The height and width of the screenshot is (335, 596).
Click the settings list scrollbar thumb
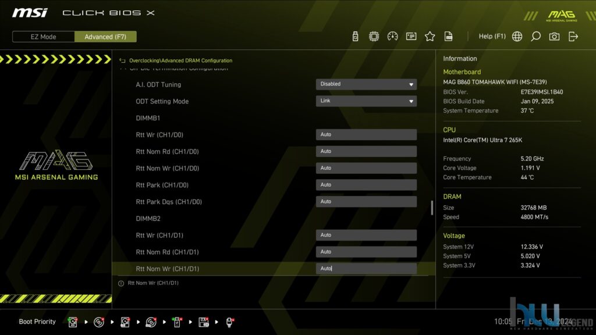[432, 208]
